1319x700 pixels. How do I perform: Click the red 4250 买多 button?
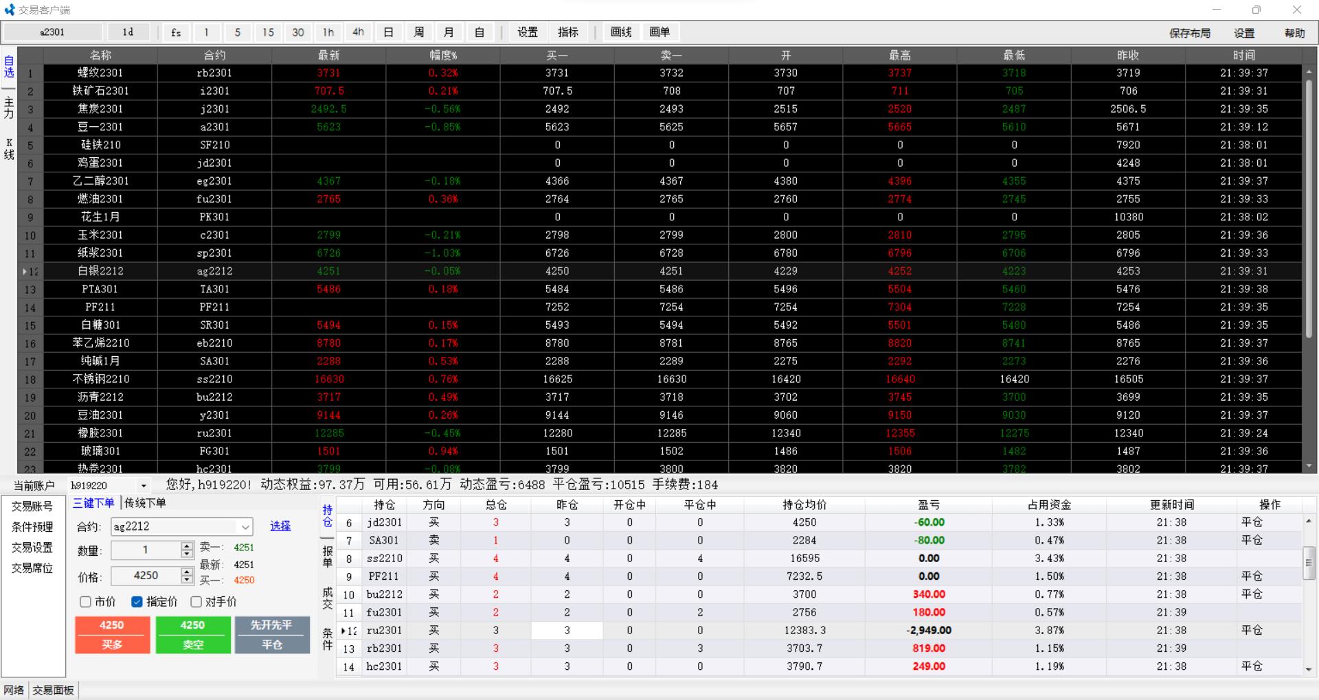click(x=112, y=635)
